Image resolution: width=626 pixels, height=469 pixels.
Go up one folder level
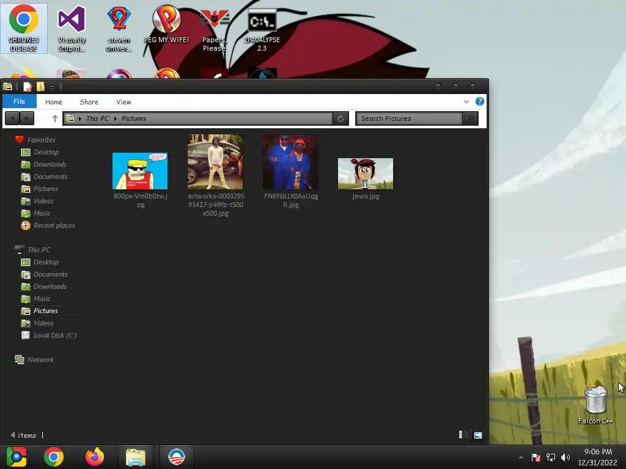[x=54, y=118]
